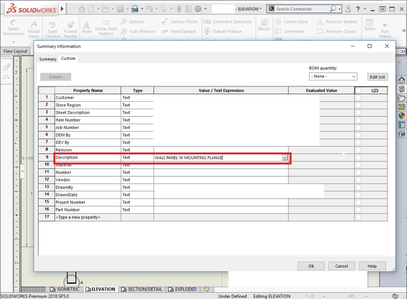Insert a Weld Symbol
407x299 pixels.
pos(178,31)
